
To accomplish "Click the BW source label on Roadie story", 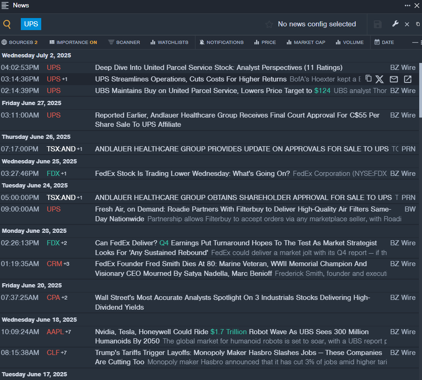I will pyautogui.click(x=410, y=209).
